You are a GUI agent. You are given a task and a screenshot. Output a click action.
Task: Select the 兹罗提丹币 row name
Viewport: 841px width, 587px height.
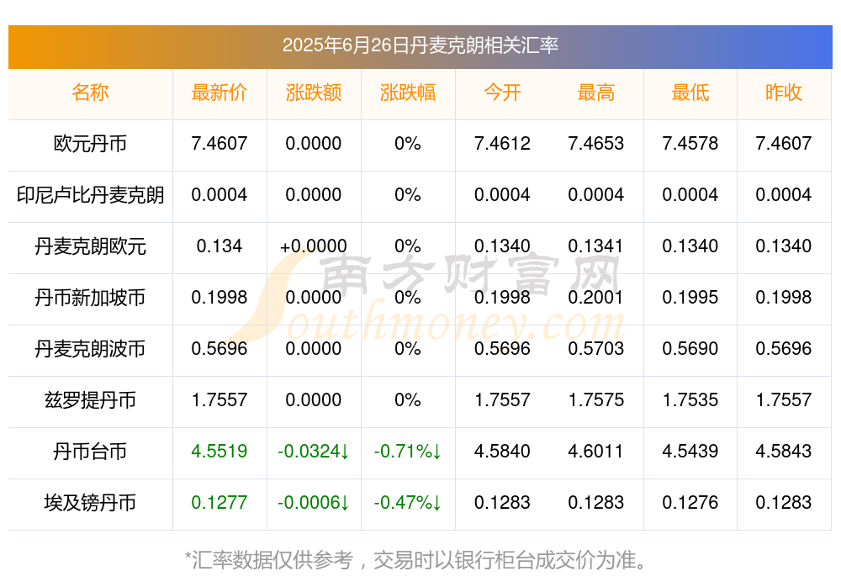point(90,400)
